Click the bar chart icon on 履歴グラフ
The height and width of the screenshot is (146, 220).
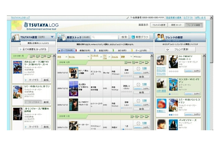tap(133, 37)
